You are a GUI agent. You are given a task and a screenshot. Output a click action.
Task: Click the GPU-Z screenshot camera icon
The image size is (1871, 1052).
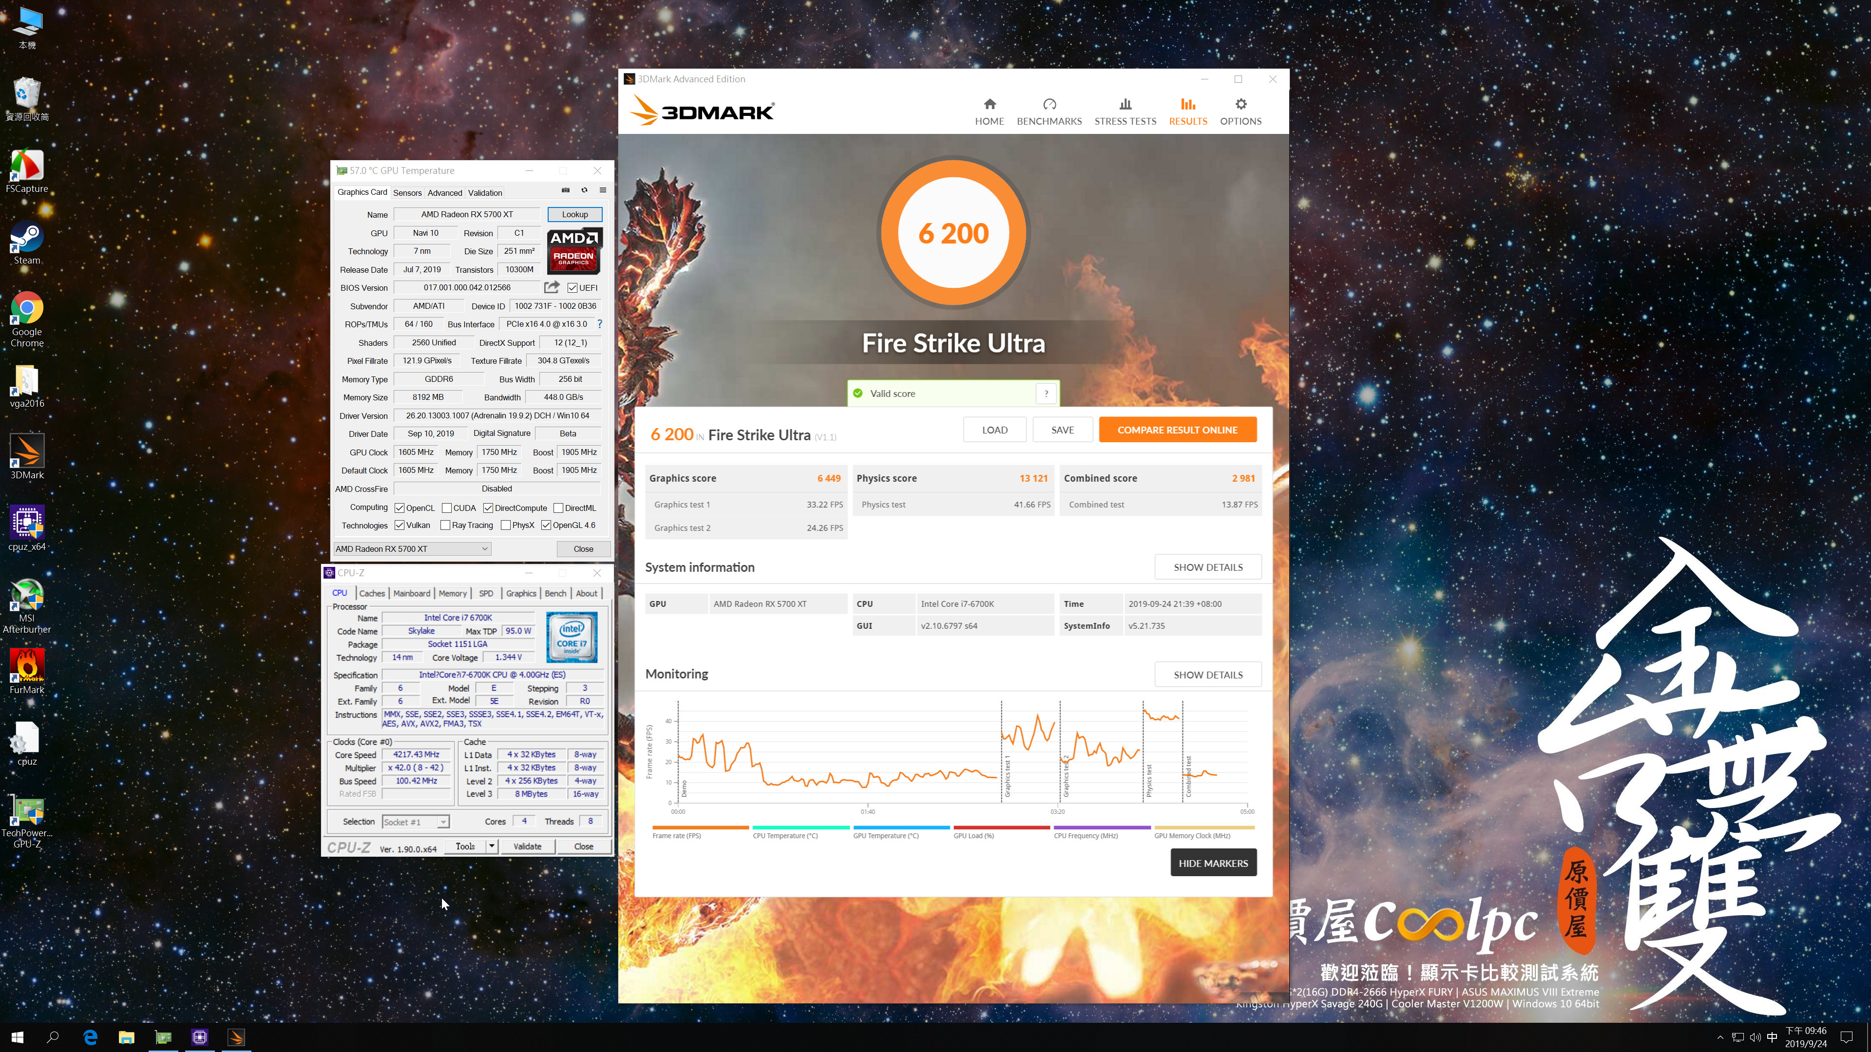click(566, 190)
